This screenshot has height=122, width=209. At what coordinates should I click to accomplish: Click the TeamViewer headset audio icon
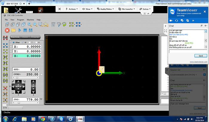pos(177,20)
